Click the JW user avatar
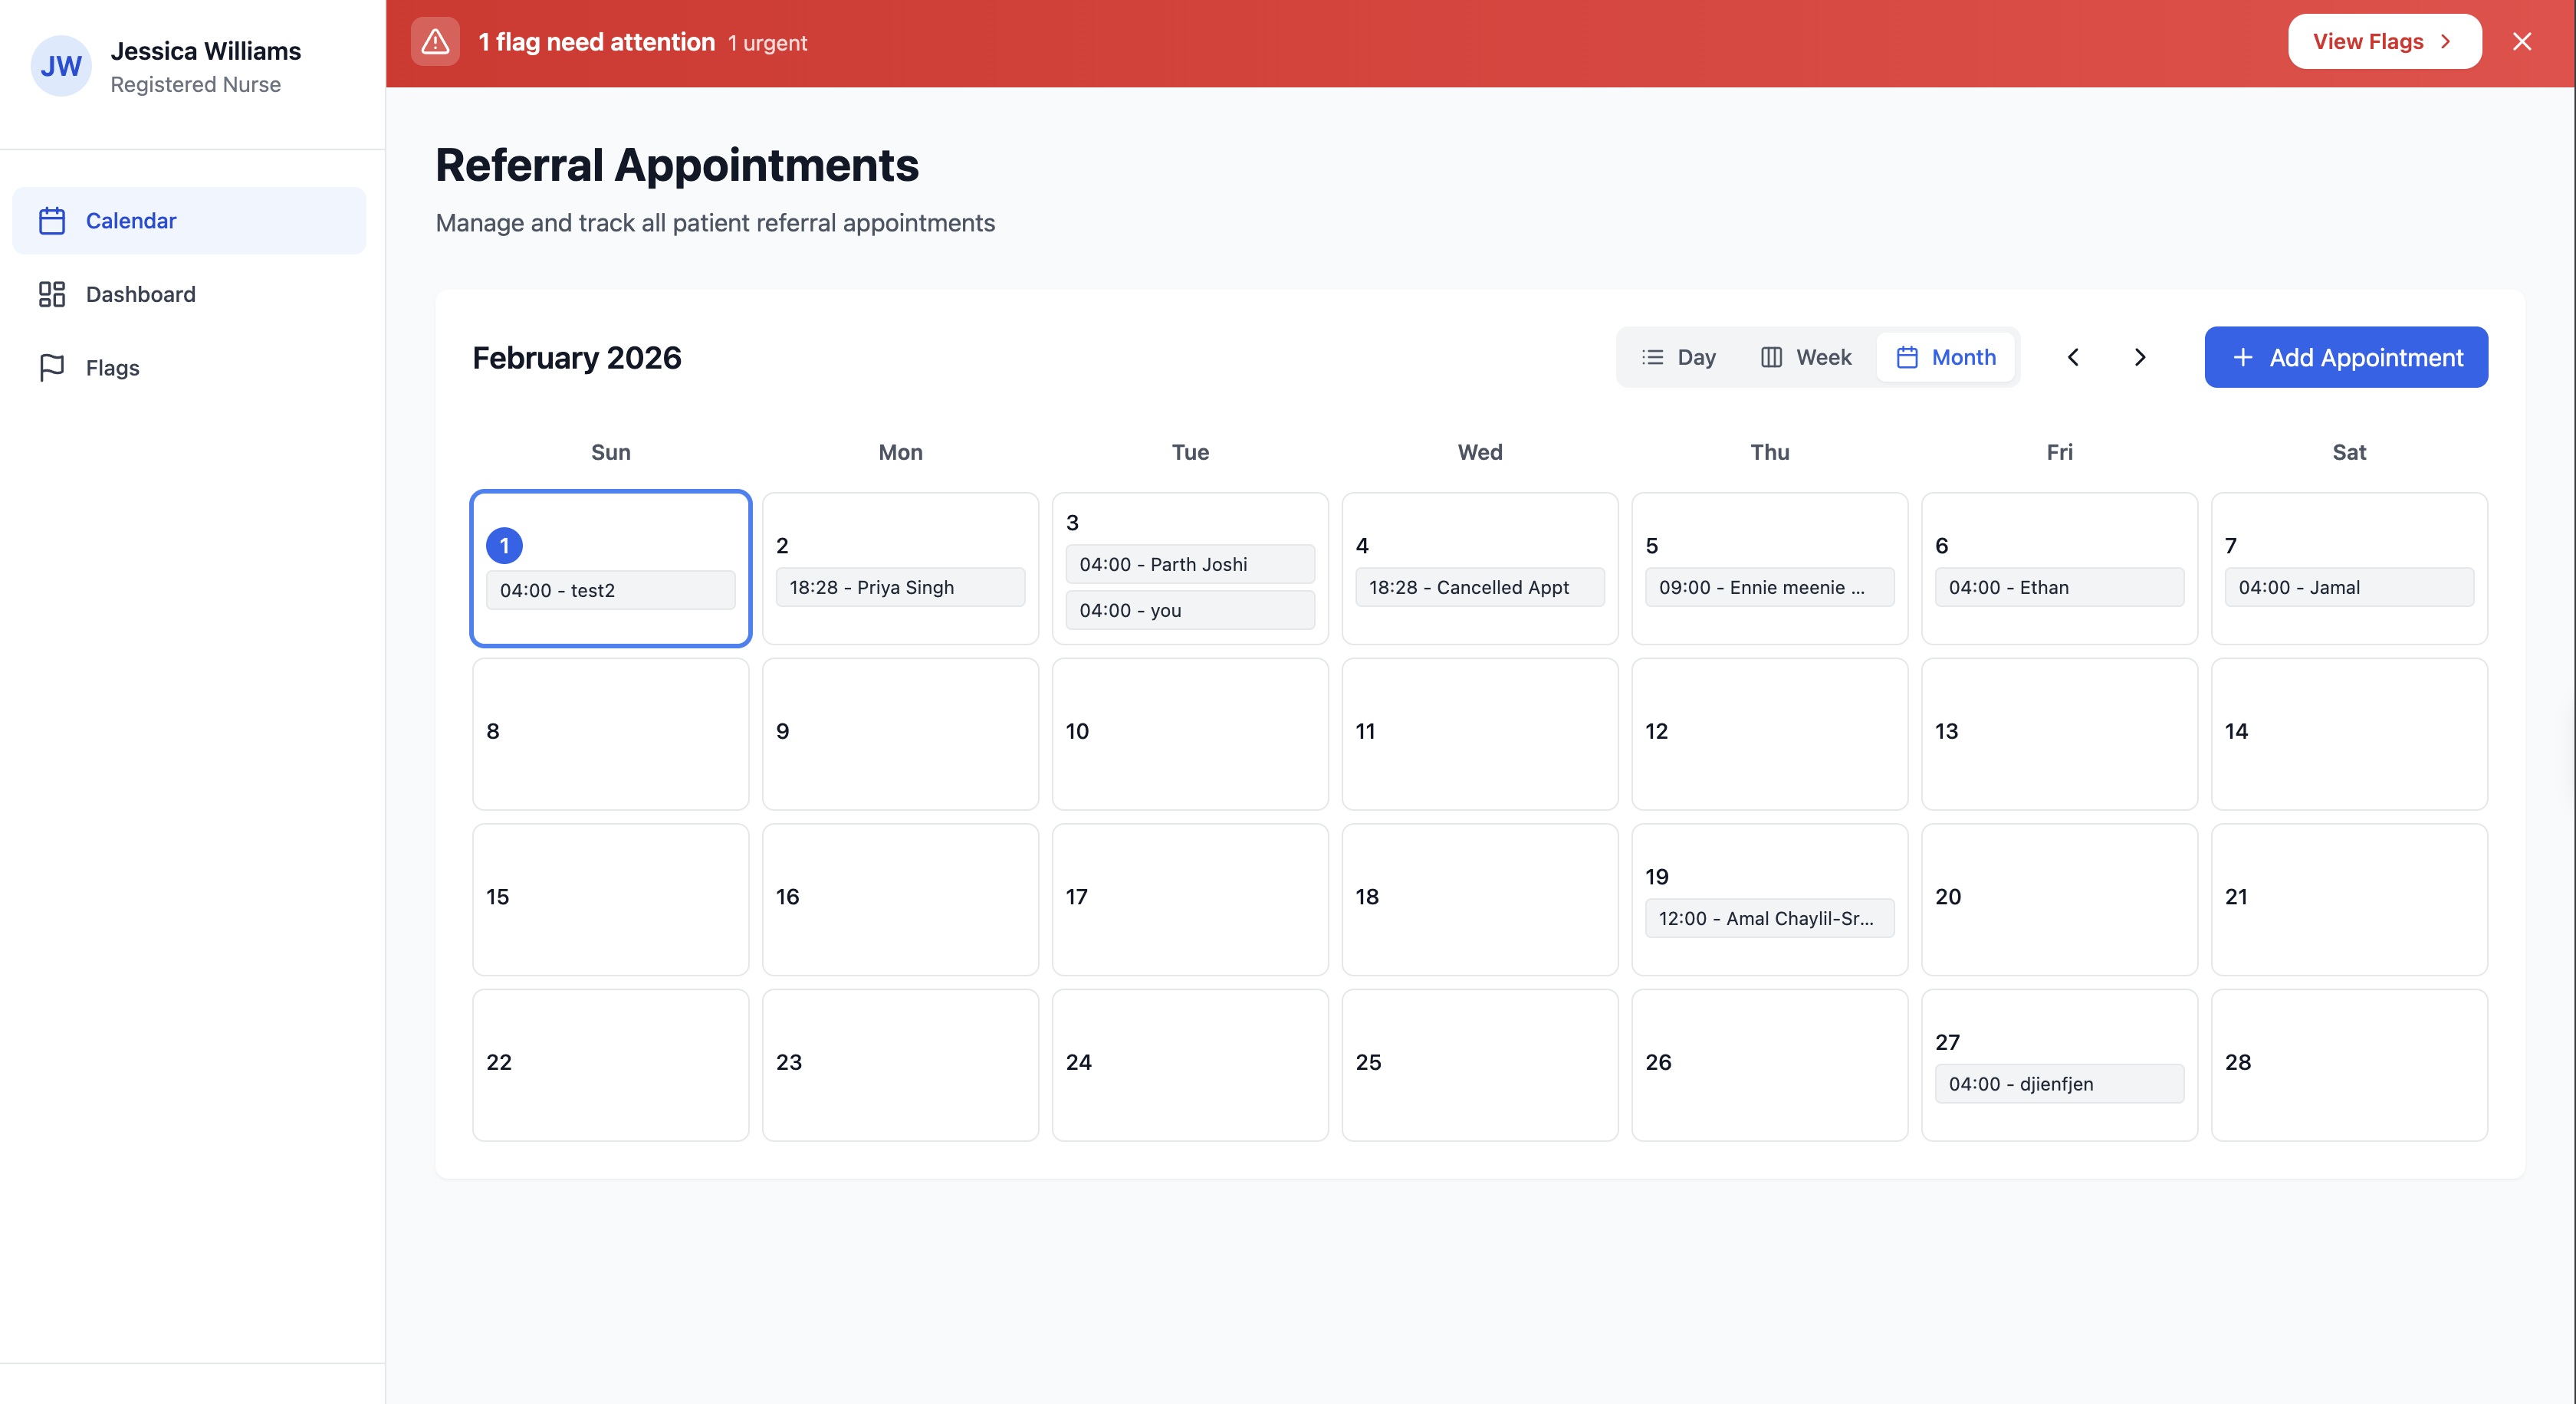Viewport: 2576px width, 1404px height. coord(61,66)
